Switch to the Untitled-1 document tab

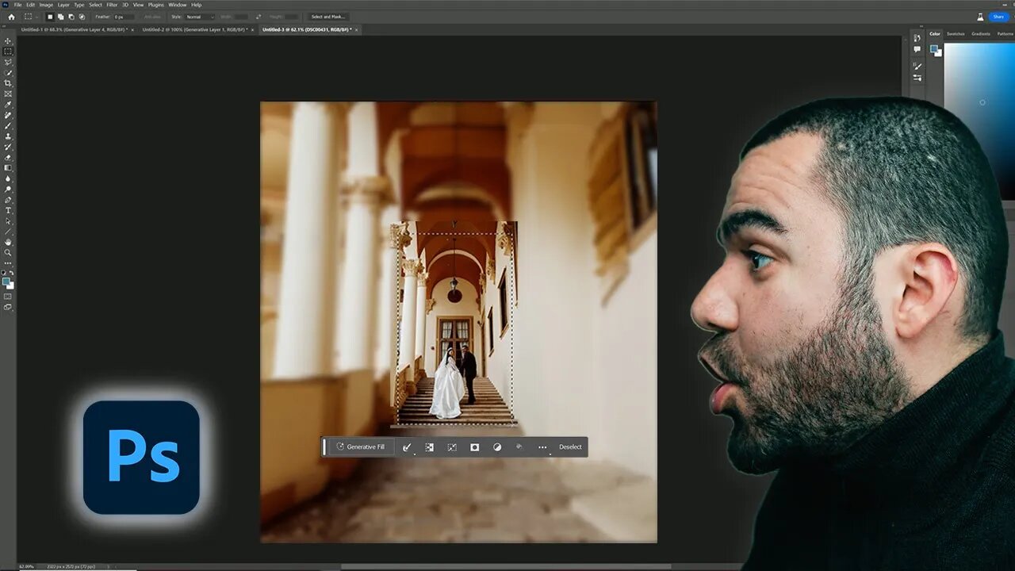pos(74,29)
